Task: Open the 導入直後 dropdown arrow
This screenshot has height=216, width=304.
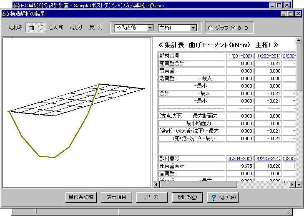Action: click(x=150, y=28)
